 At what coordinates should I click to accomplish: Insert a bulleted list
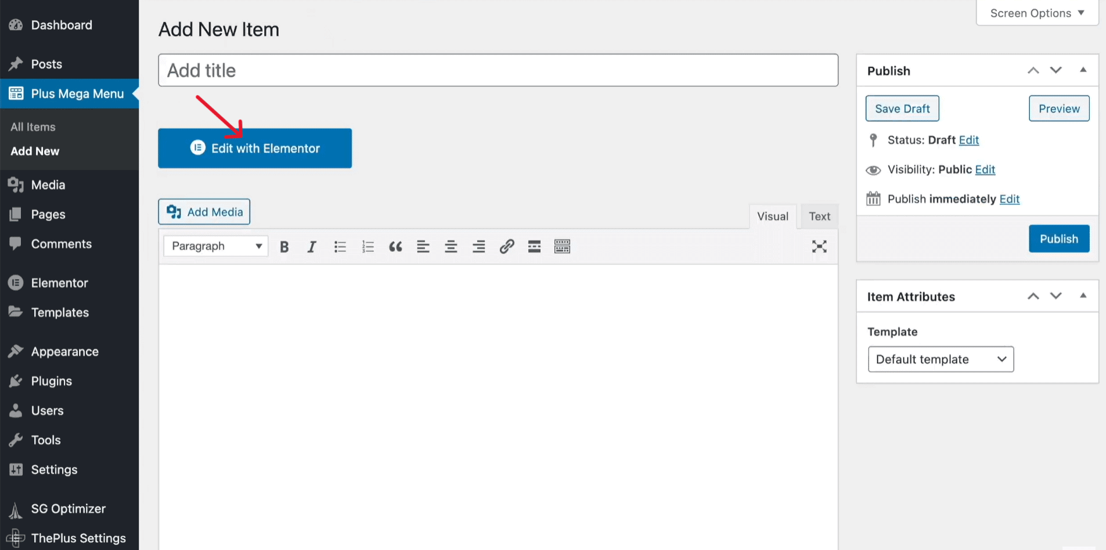click(340, 246)
